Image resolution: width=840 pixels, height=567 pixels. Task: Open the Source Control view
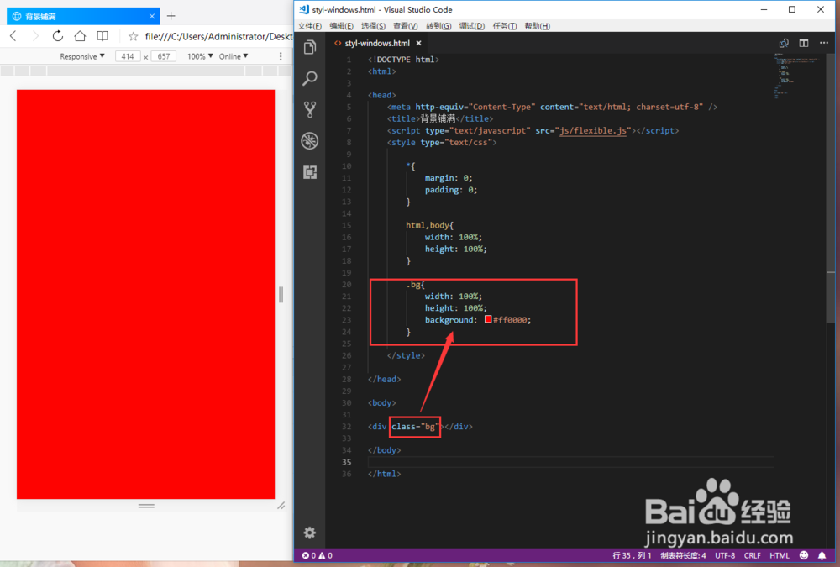pyautogui.click(x=310, y=109)
